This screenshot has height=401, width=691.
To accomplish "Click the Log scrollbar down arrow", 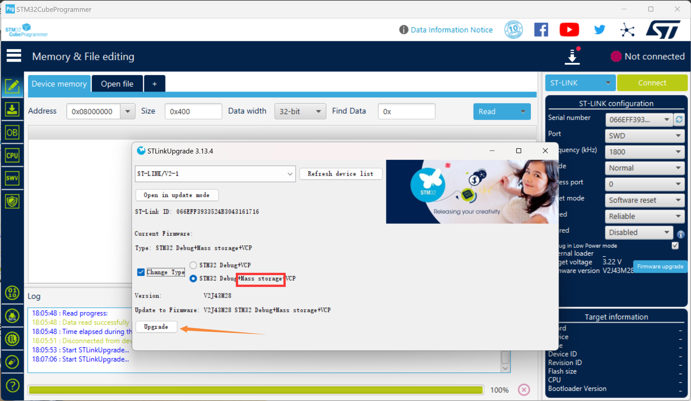I will (x=505, y=368).
